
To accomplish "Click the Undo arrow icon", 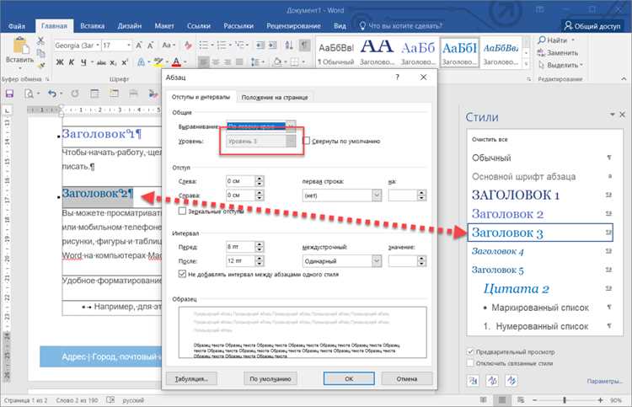I will 52,94.
